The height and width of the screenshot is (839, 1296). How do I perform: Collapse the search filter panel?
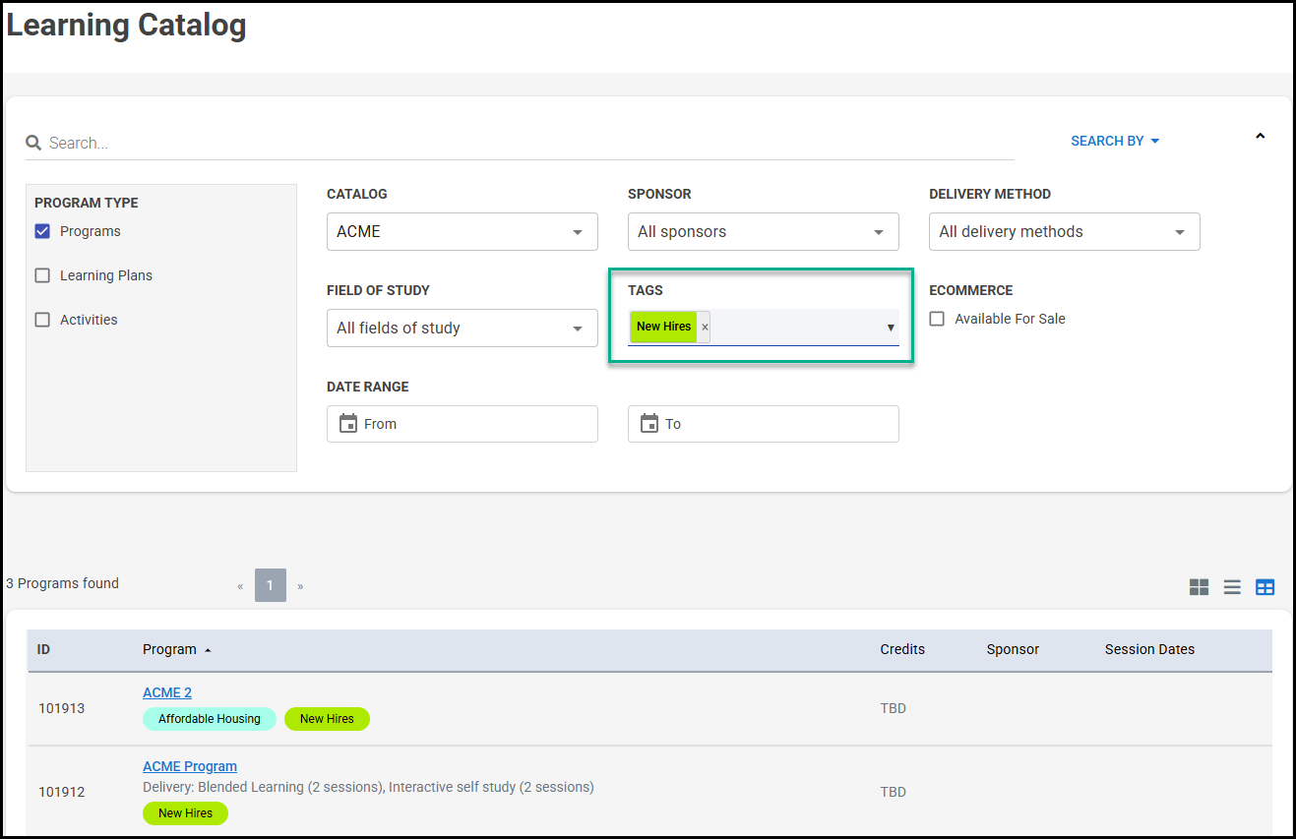[1260, 137]
